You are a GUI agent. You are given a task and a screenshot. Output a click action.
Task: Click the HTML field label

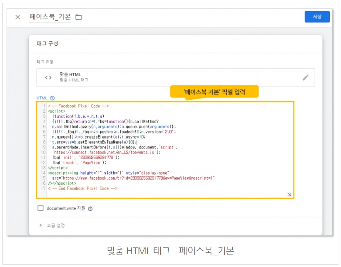(x=42, y=98)
